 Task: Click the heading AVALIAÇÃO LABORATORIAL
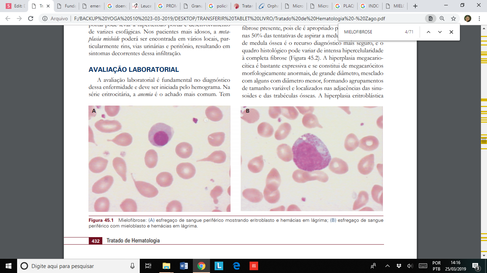point(134,70)
